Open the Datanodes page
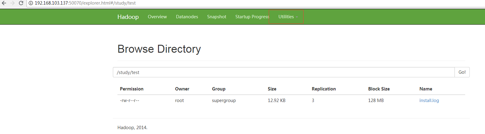This screenshot has width=485, height=134. click(187, 17)
